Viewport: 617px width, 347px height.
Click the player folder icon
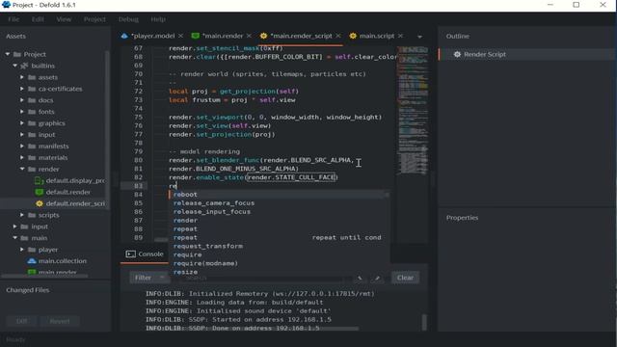tap(32, 250)
